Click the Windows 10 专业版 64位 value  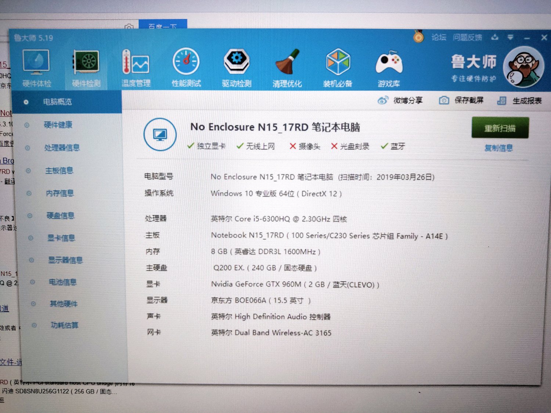pos(276,193)
